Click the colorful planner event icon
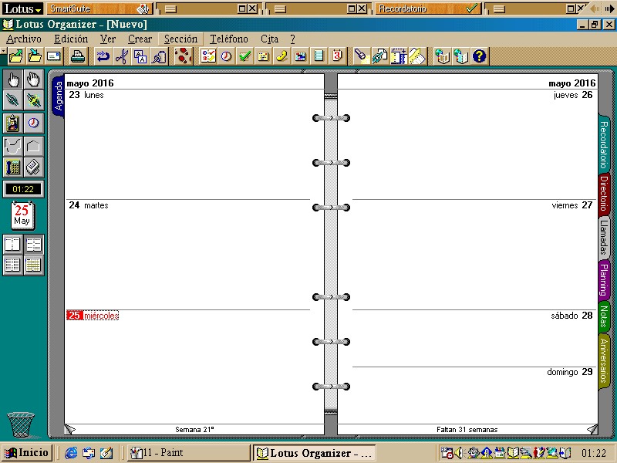This screenshot has height=463, width=617. click(300, 56)
